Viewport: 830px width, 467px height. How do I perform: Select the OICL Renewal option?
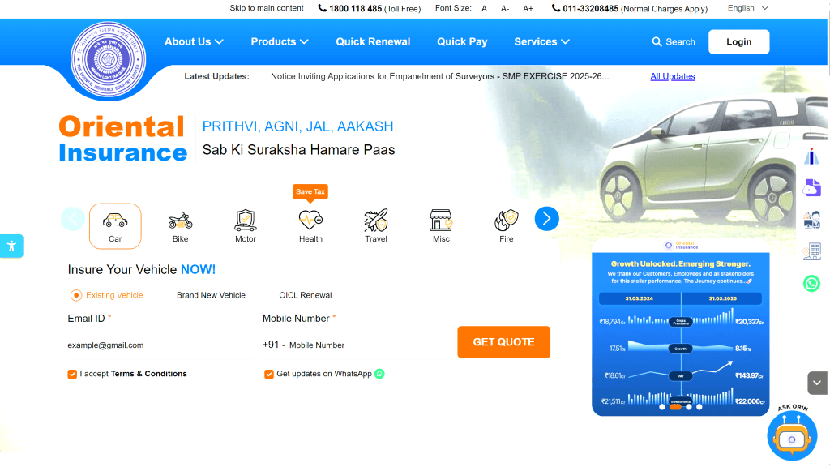[306, 295]
